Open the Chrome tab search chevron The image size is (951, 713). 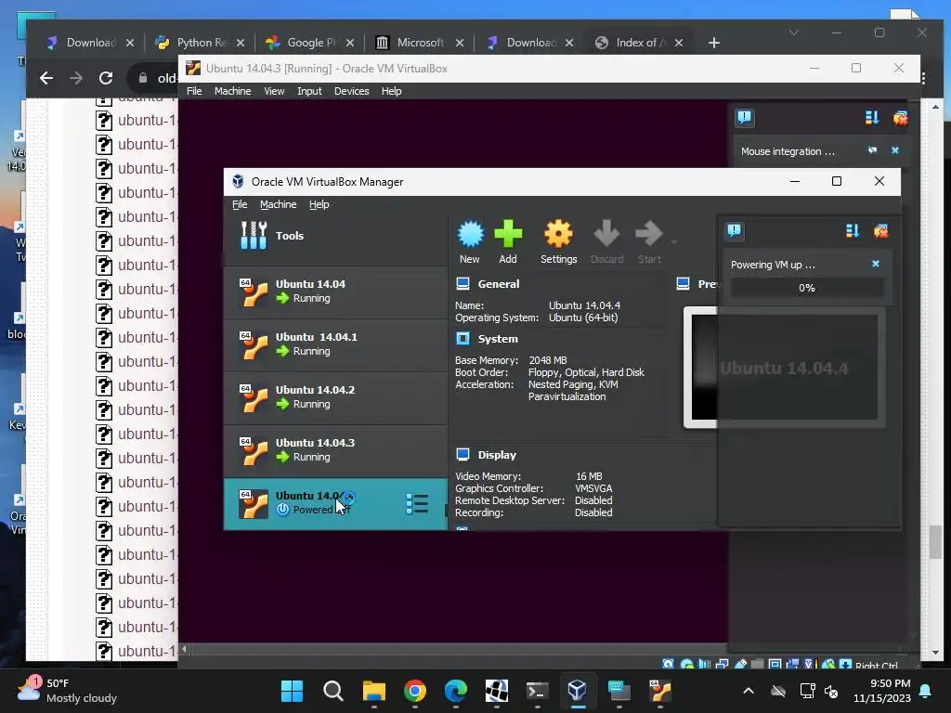click(794, 32)
